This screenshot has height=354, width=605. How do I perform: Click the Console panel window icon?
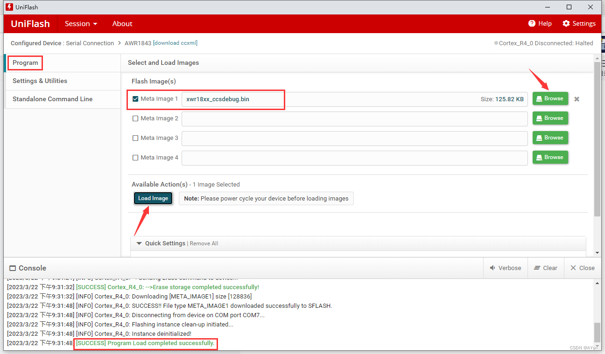pyautogui.click(x=13, y=268)
